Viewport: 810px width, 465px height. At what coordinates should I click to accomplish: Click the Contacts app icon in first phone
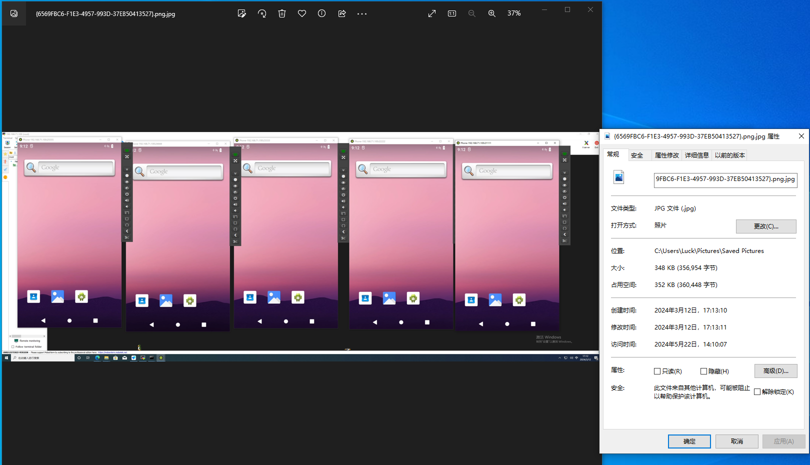pyautogui.click(x=33, y=296)
